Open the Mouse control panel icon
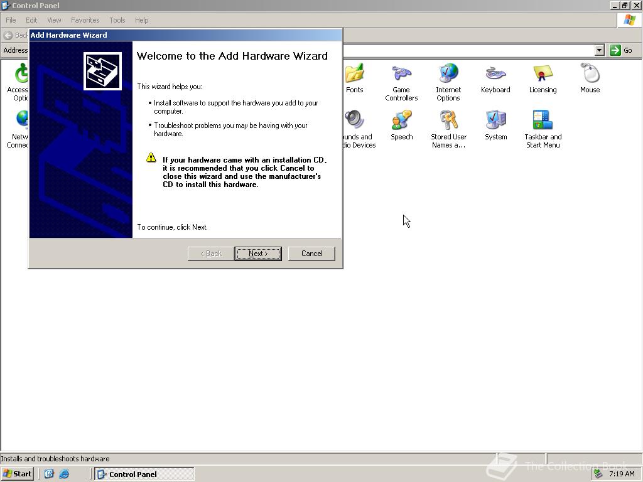 coord(590,74)
